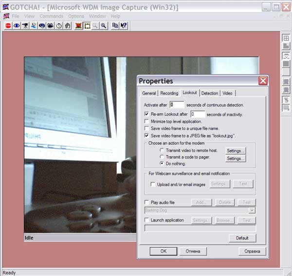Click the dark magnifying glass zoom icon
Image resolution: width=292 pixels, height=276 pixels.
point(104,25)
